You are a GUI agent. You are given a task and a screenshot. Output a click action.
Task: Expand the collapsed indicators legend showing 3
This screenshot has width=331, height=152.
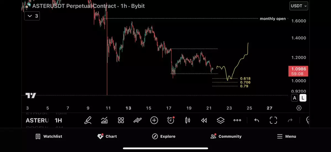[32, 16]
